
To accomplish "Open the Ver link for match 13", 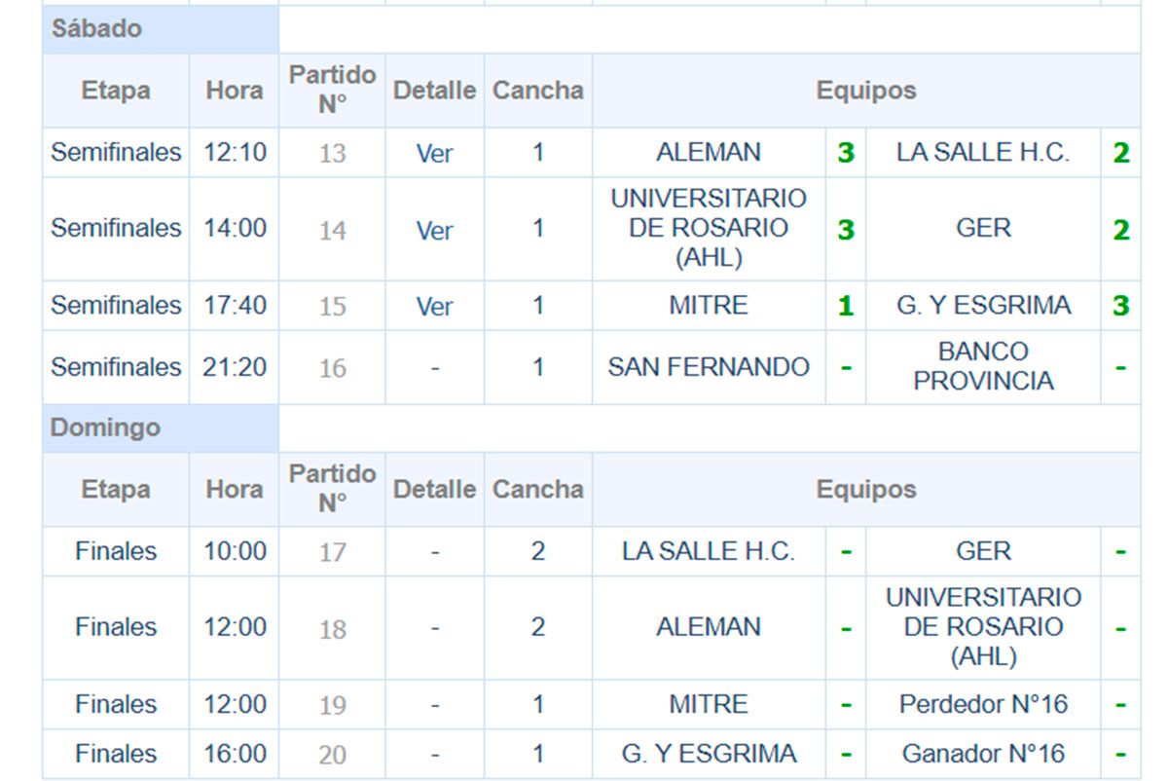I will (434, 153).
